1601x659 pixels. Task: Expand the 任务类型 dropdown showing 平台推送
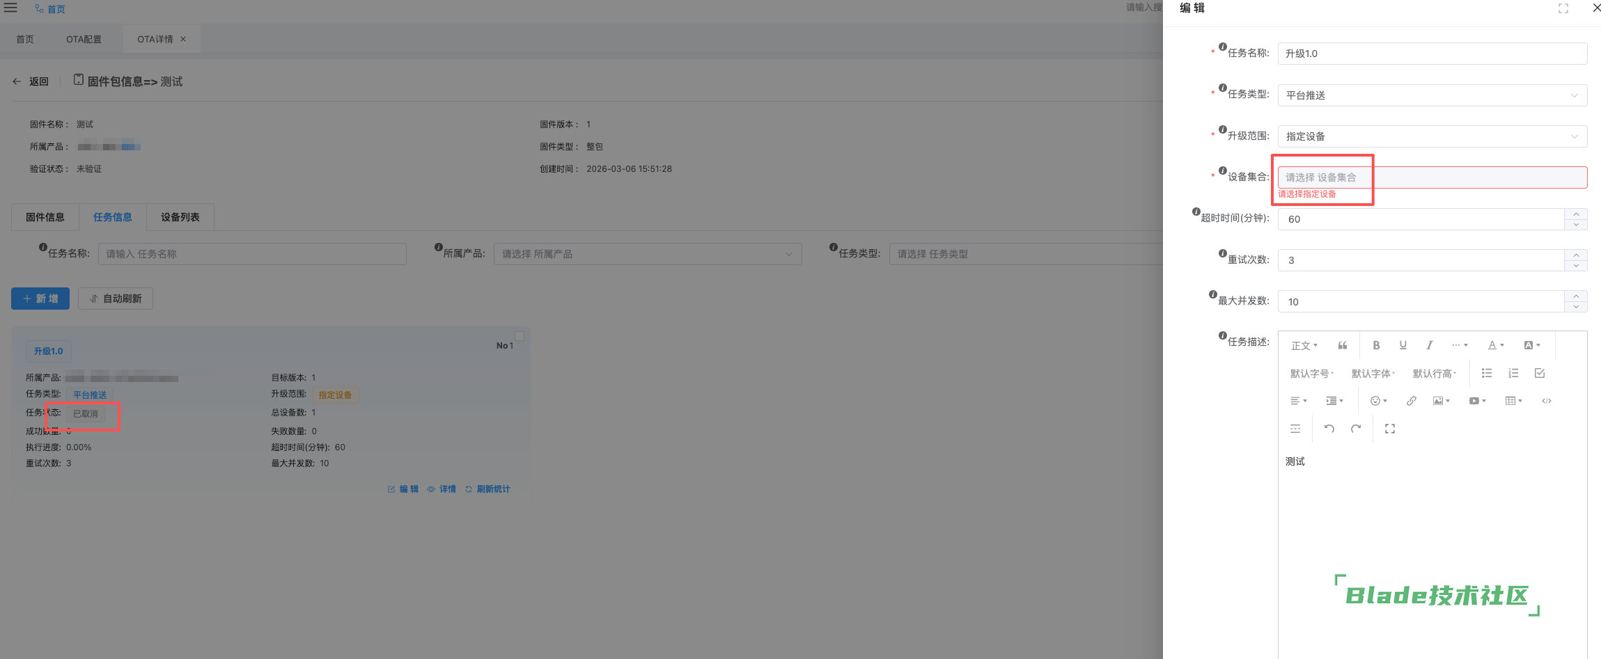point(1432,95)
